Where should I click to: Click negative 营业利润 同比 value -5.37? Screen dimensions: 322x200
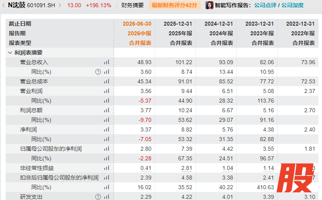(145, 101)
